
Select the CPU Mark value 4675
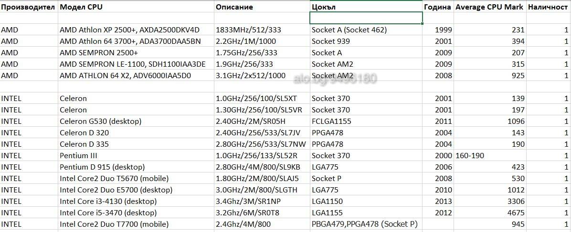(x=490, y=213)
